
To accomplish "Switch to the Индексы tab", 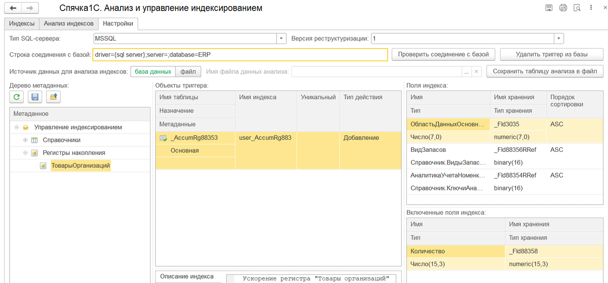I will 22,24.
